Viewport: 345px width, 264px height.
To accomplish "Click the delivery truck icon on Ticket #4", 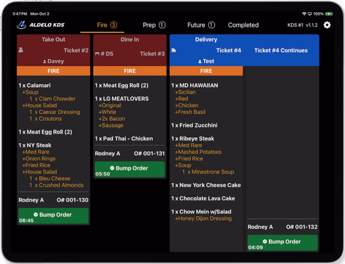I will (174, 51).
